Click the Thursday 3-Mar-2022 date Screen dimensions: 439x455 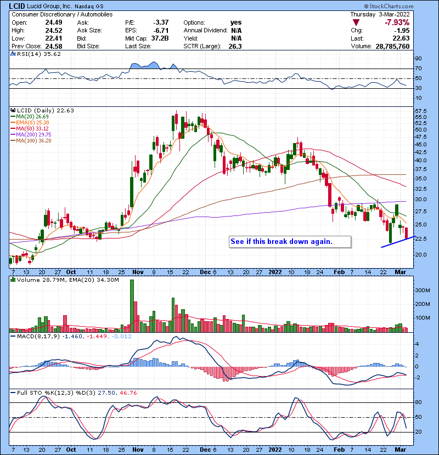(x=380, y=14)
